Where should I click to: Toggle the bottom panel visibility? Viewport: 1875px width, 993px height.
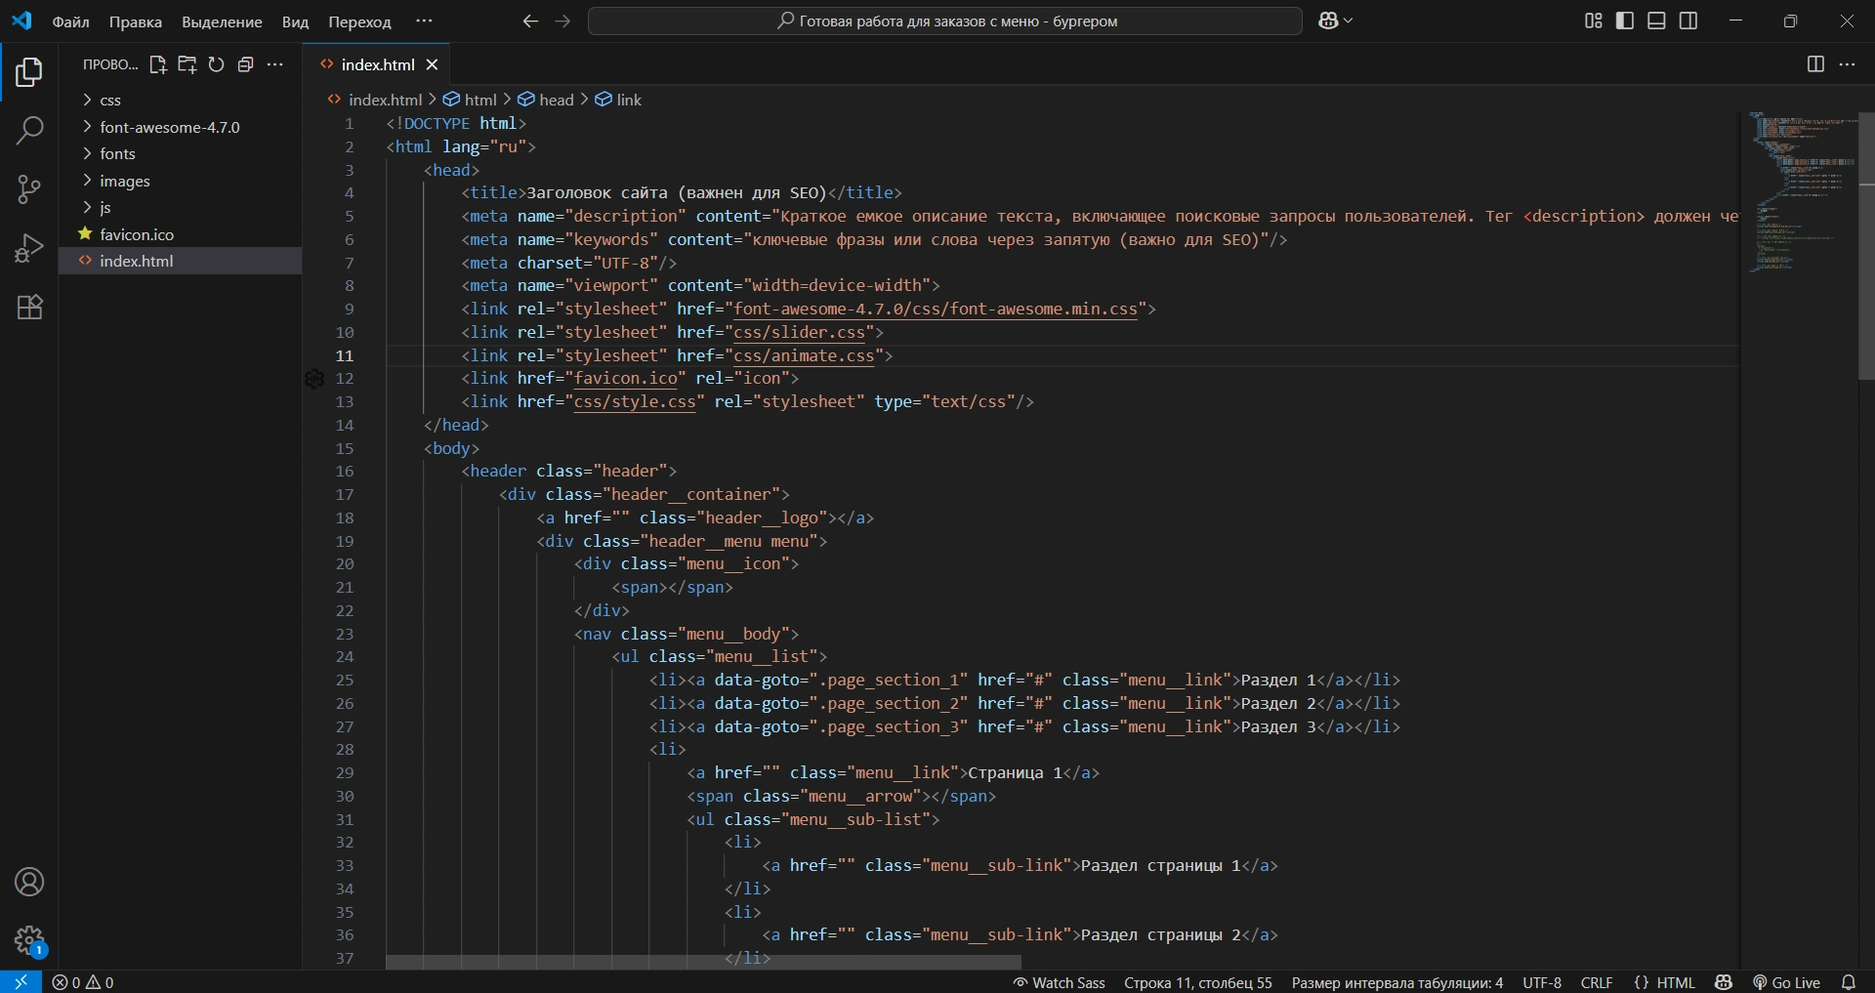[1656, 21]
